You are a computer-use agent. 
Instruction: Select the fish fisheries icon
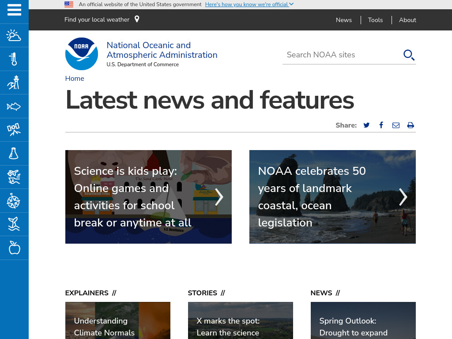[x=14, y=106]
